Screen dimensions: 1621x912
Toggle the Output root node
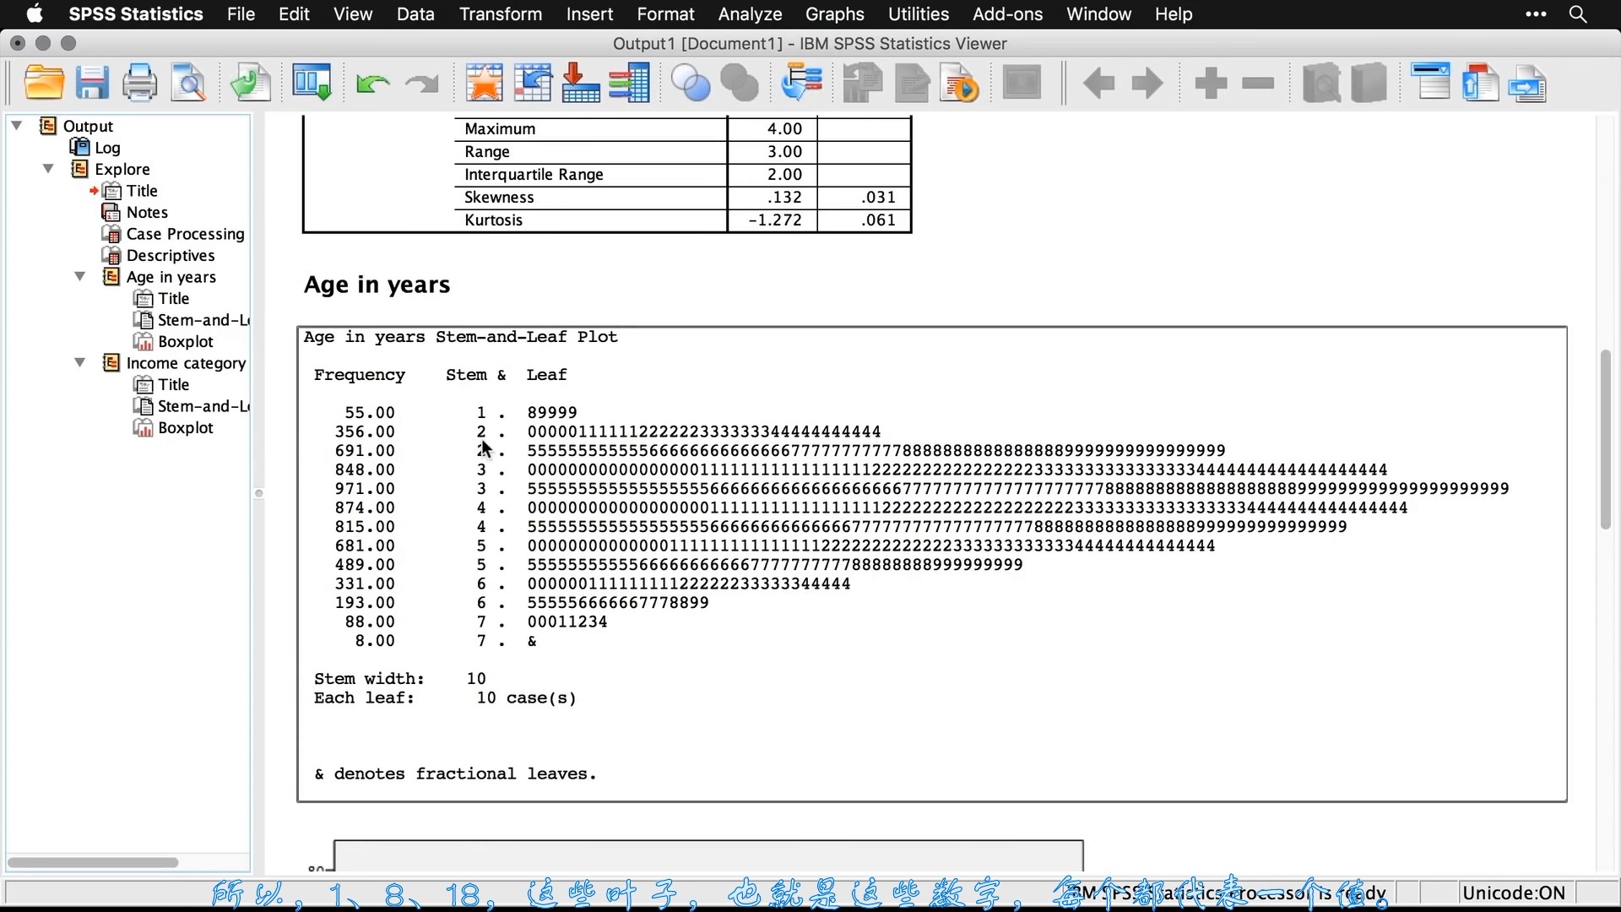pyautogui.click(x=18, y=125)
